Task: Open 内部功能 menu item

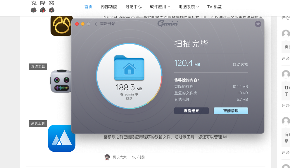Action: coord(109,7)
